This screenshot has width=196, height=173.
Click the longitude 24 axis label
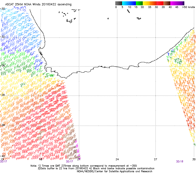pyautogui.click(x=117, y=159)
